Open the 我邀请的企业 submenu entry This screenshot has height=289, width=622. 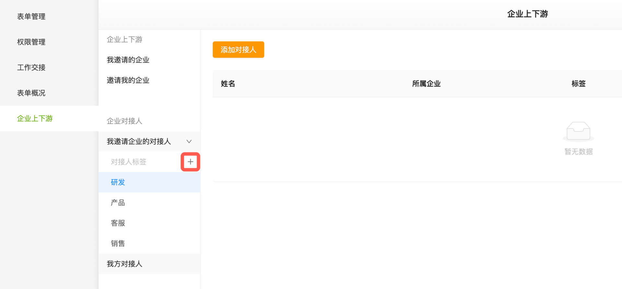click(128, 60)
